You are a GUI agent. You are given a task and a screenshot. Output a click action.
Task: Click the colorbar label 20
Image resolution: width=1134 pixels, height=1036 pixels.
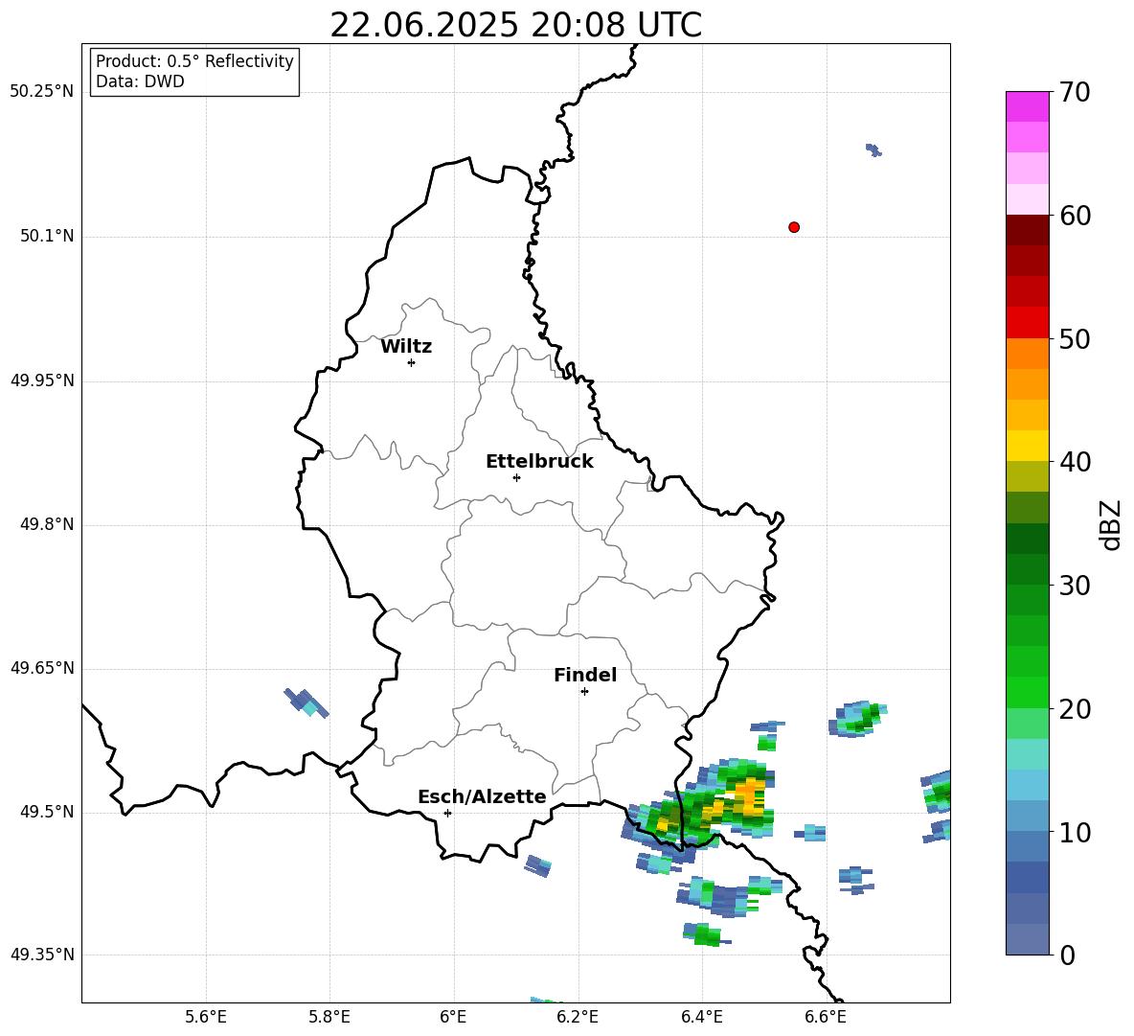(1075, 709)
